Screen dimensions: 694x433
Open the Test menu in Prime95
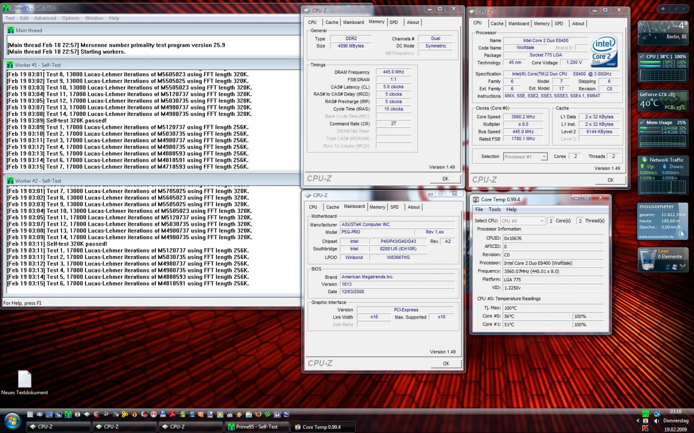coord(10,18)
